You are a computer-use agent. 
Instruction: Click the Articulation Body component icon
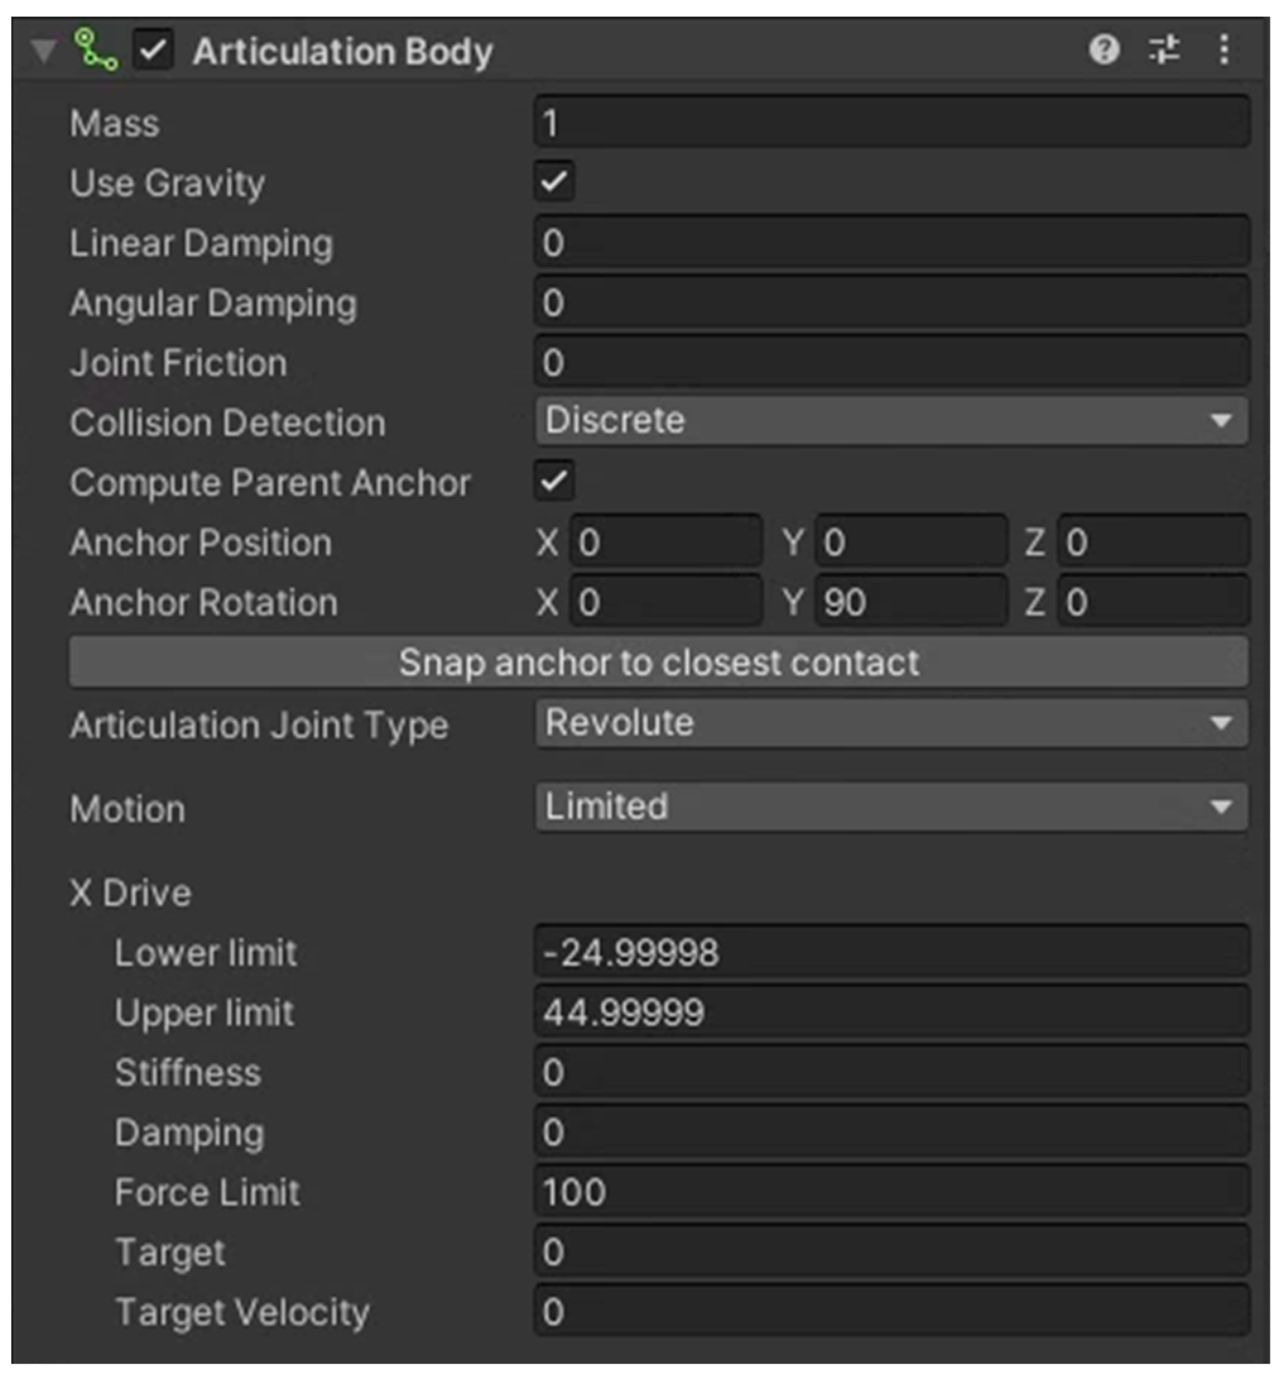(95, 50)
